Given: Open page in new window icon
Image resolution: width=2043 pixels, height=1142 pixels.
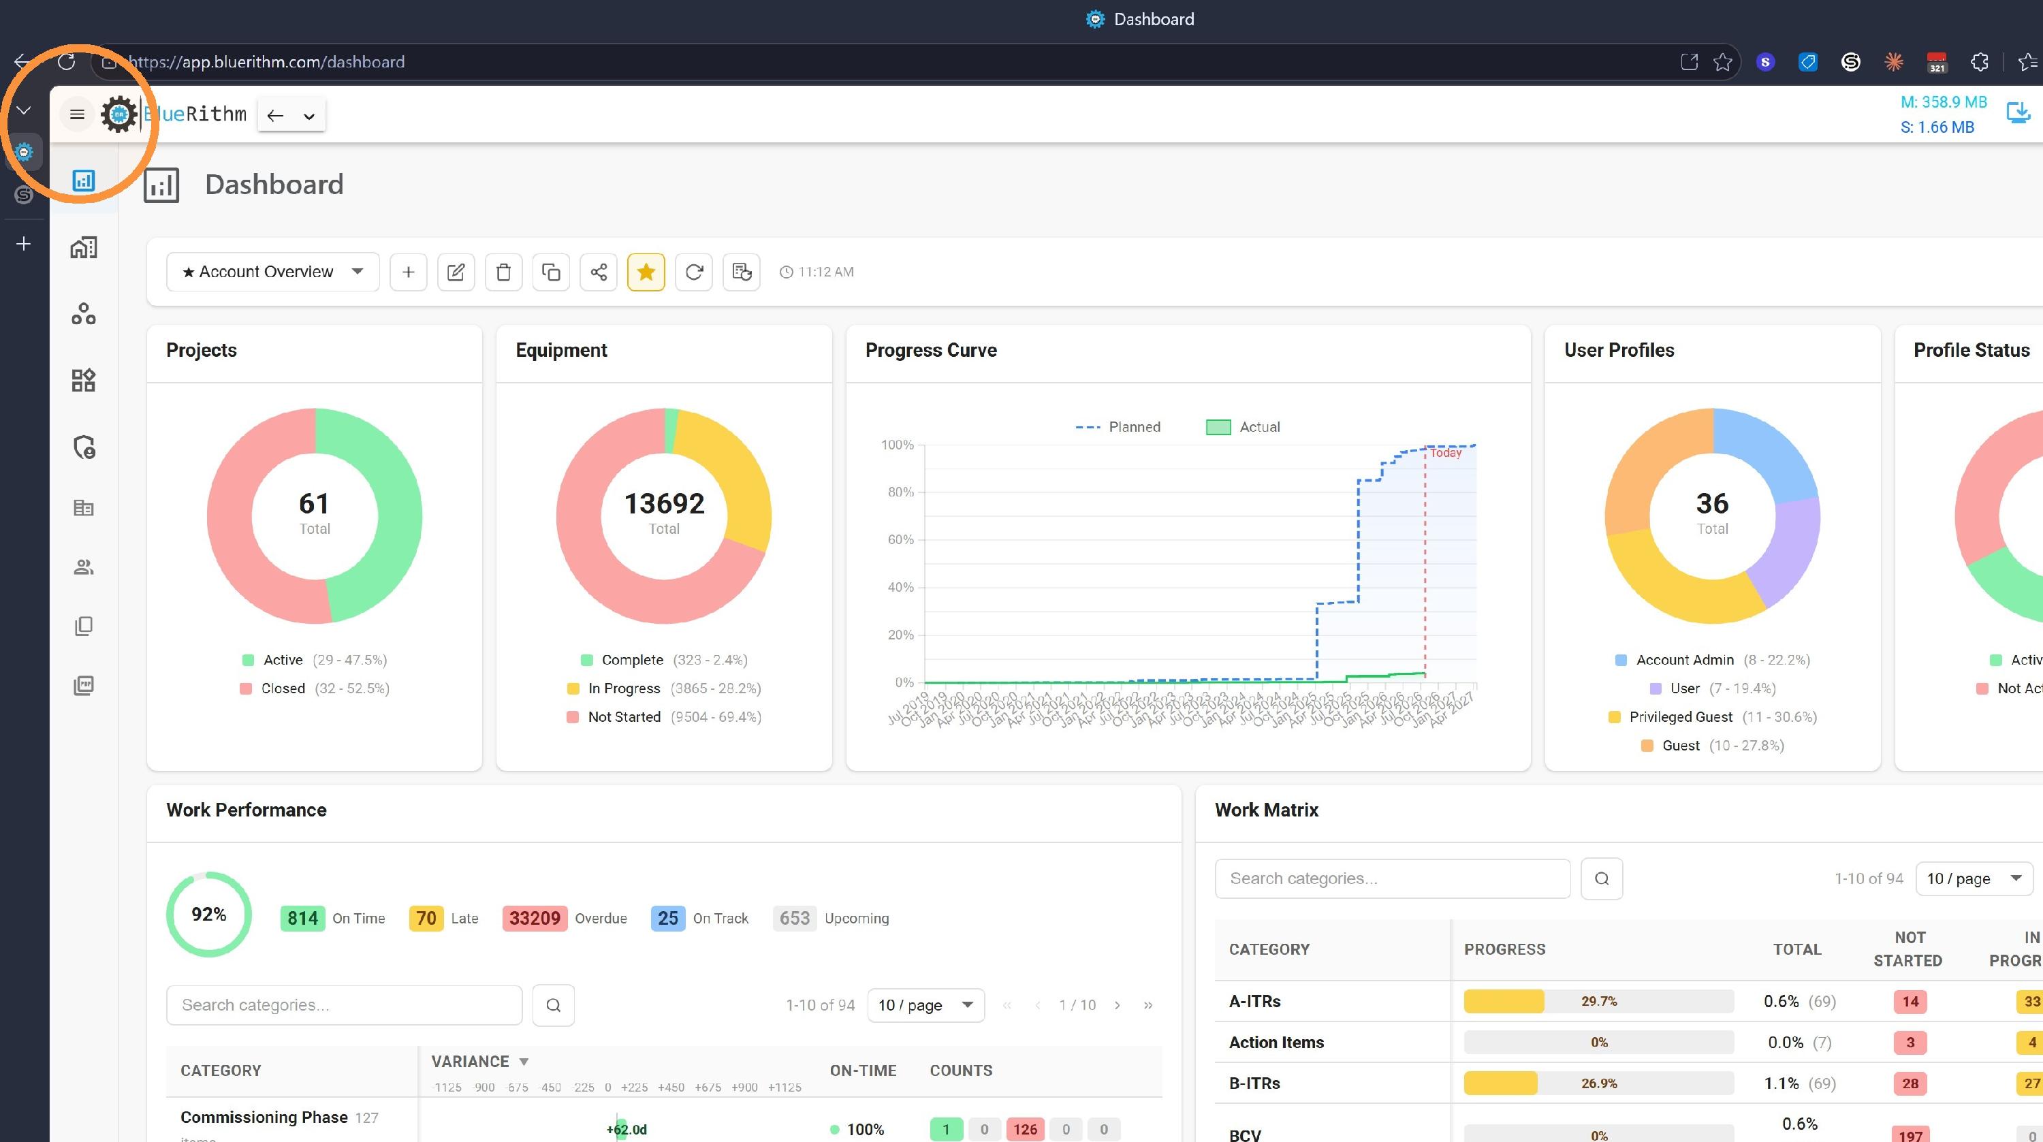Looking at the screenshot, I should tap(1690, 62).
